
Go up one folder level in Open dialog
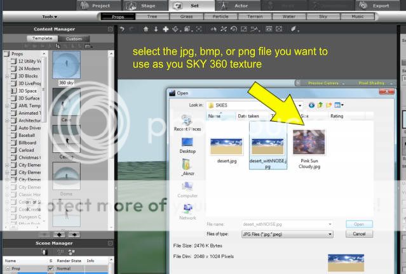[x=320, y=105]
